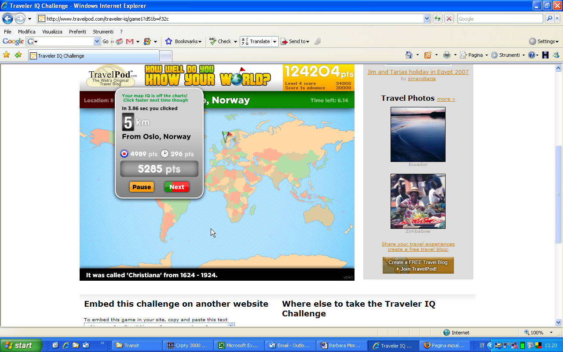The image size is (563, 352).
Task: Open the File menu
Action: click(x=7, y=32)
